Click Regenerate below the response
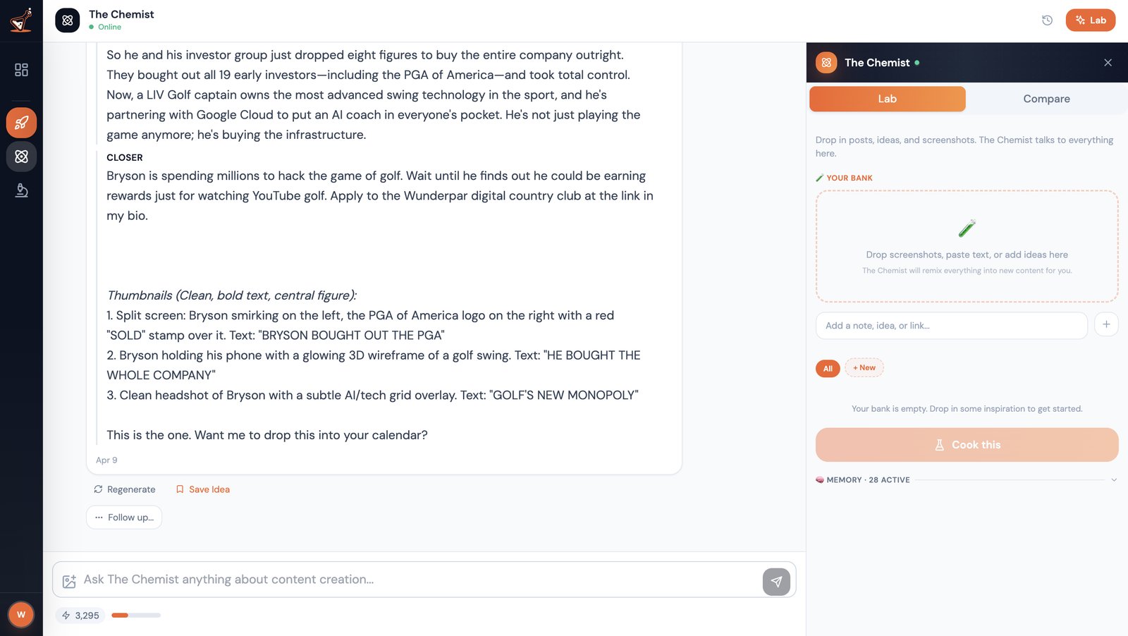 [125, 489]
